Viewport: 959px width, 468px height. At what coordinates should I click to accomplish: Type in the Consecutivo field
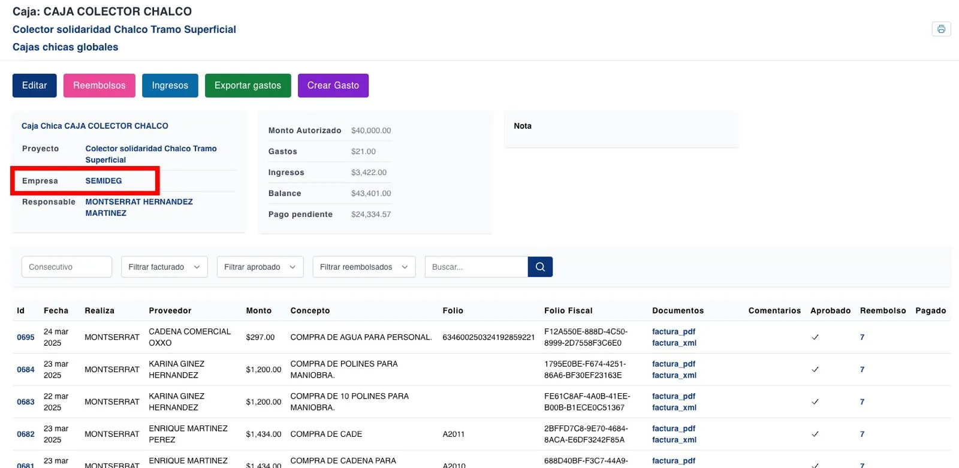67,267
